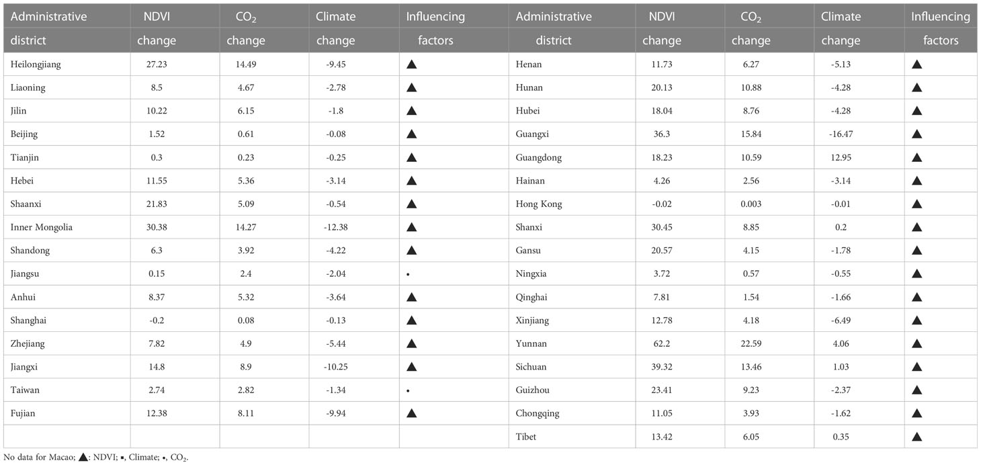This screenshot has height=465, width=981.
Task: Click the left NDVI change column header
Action: [x=156, y=28]
